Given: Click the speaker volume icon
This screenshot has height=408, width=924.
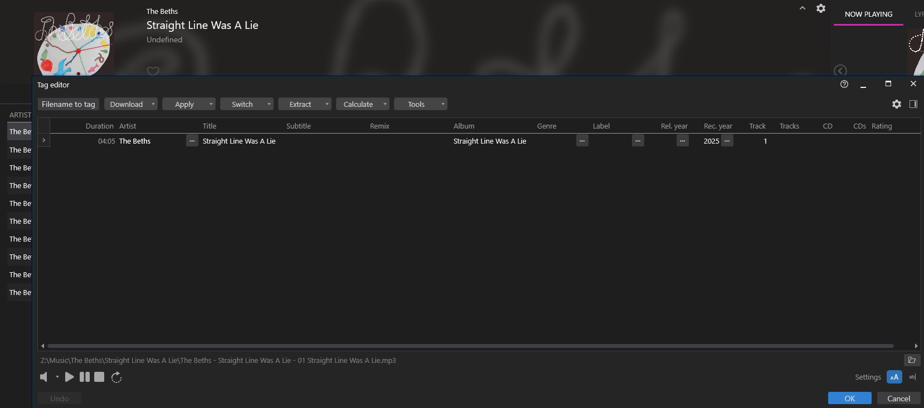Looking at the screenshot, I should 44,377.
